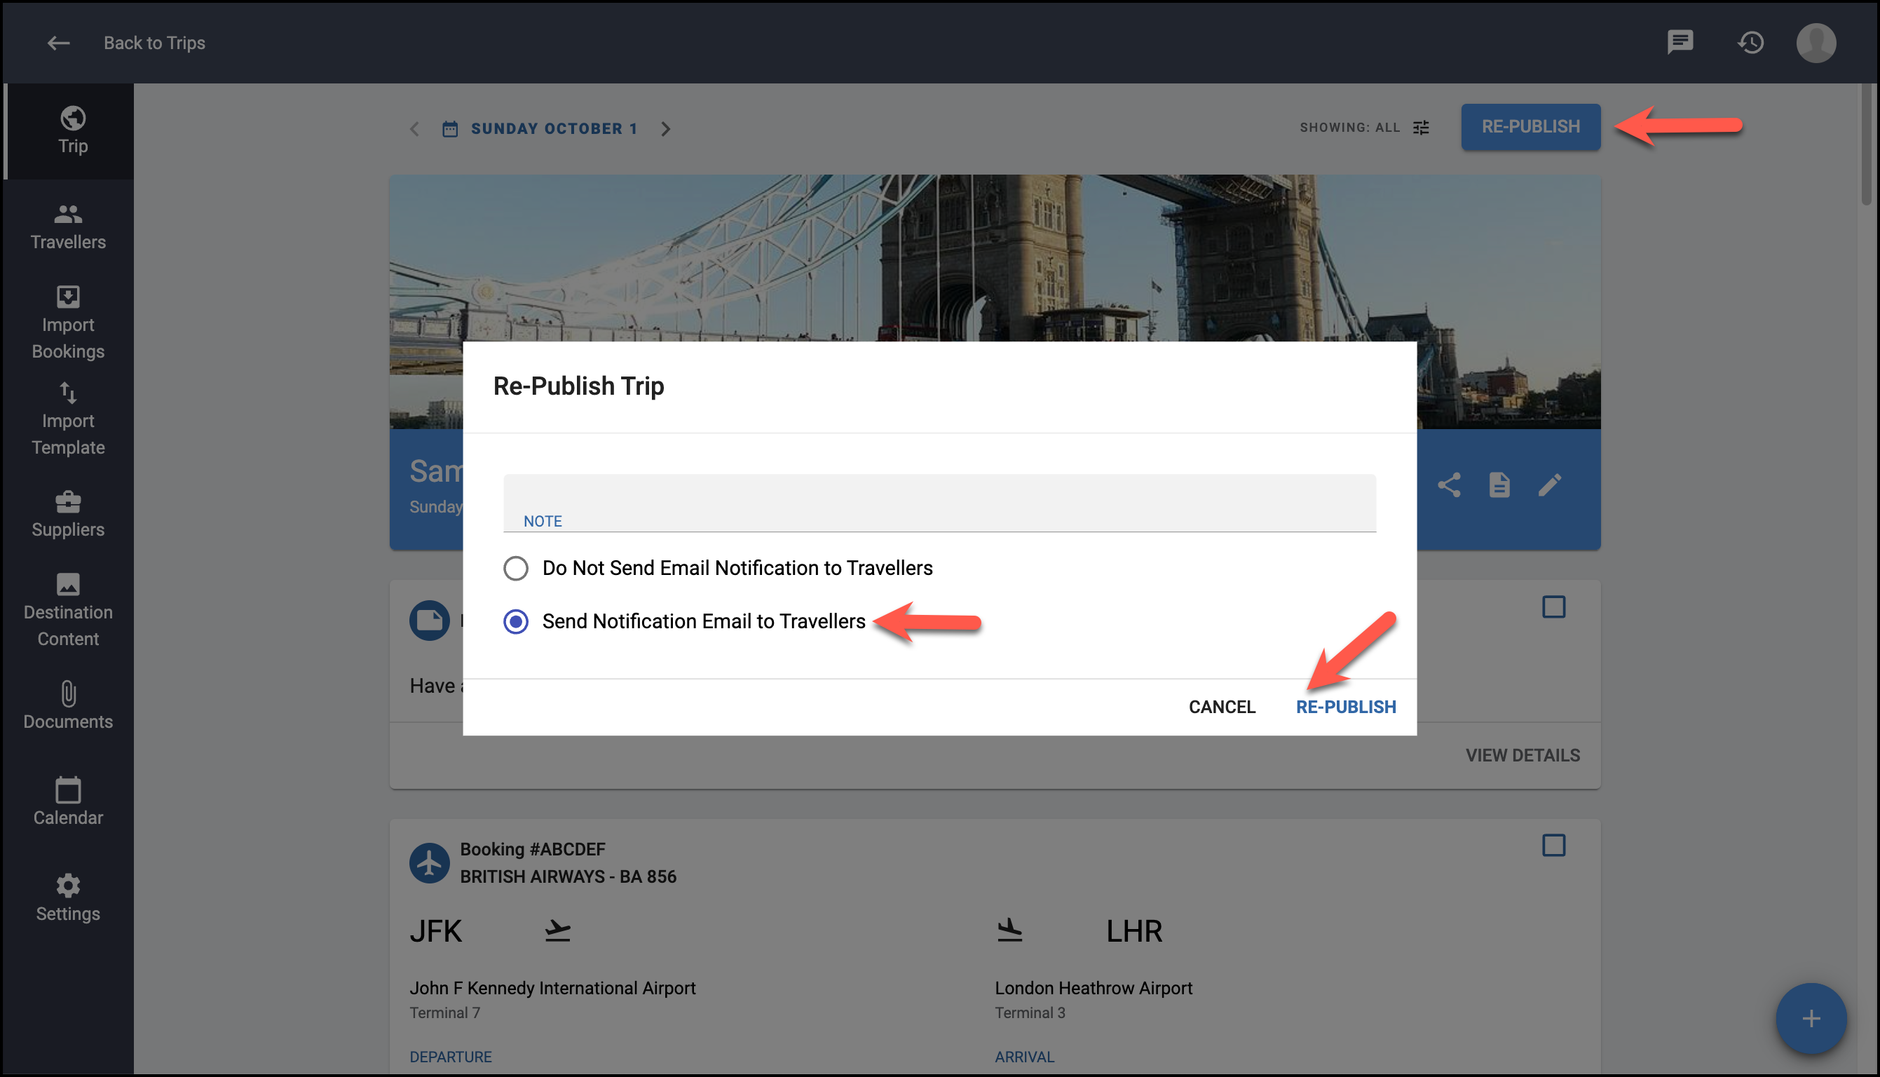Click 'Terminal 3' text
Image resolution: width=1880 pixels, height=1077 pixels.
click(1030, 1012)
